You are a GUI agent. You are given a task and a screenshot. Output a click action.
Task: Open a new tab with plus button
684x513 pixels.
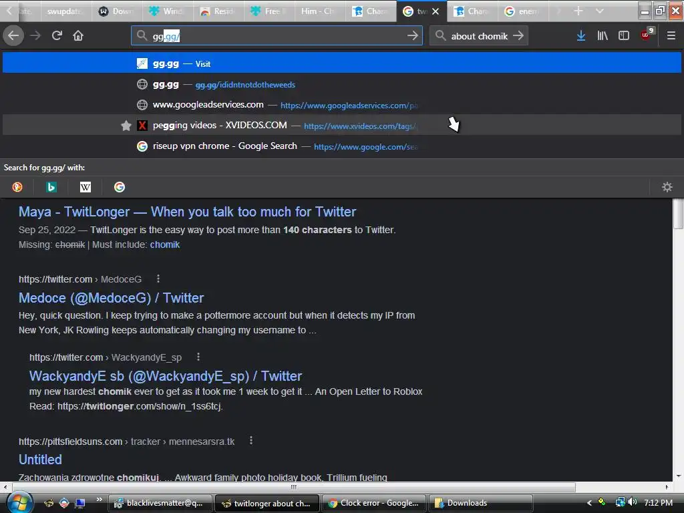point(578,11)
